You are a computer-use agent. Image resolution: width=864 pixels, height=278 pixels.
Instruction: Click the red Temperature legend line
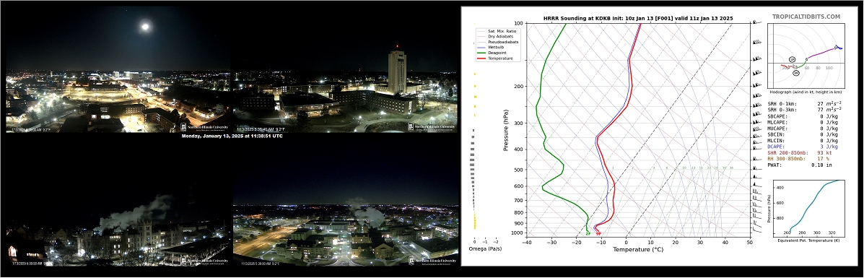tap(481, 58)
